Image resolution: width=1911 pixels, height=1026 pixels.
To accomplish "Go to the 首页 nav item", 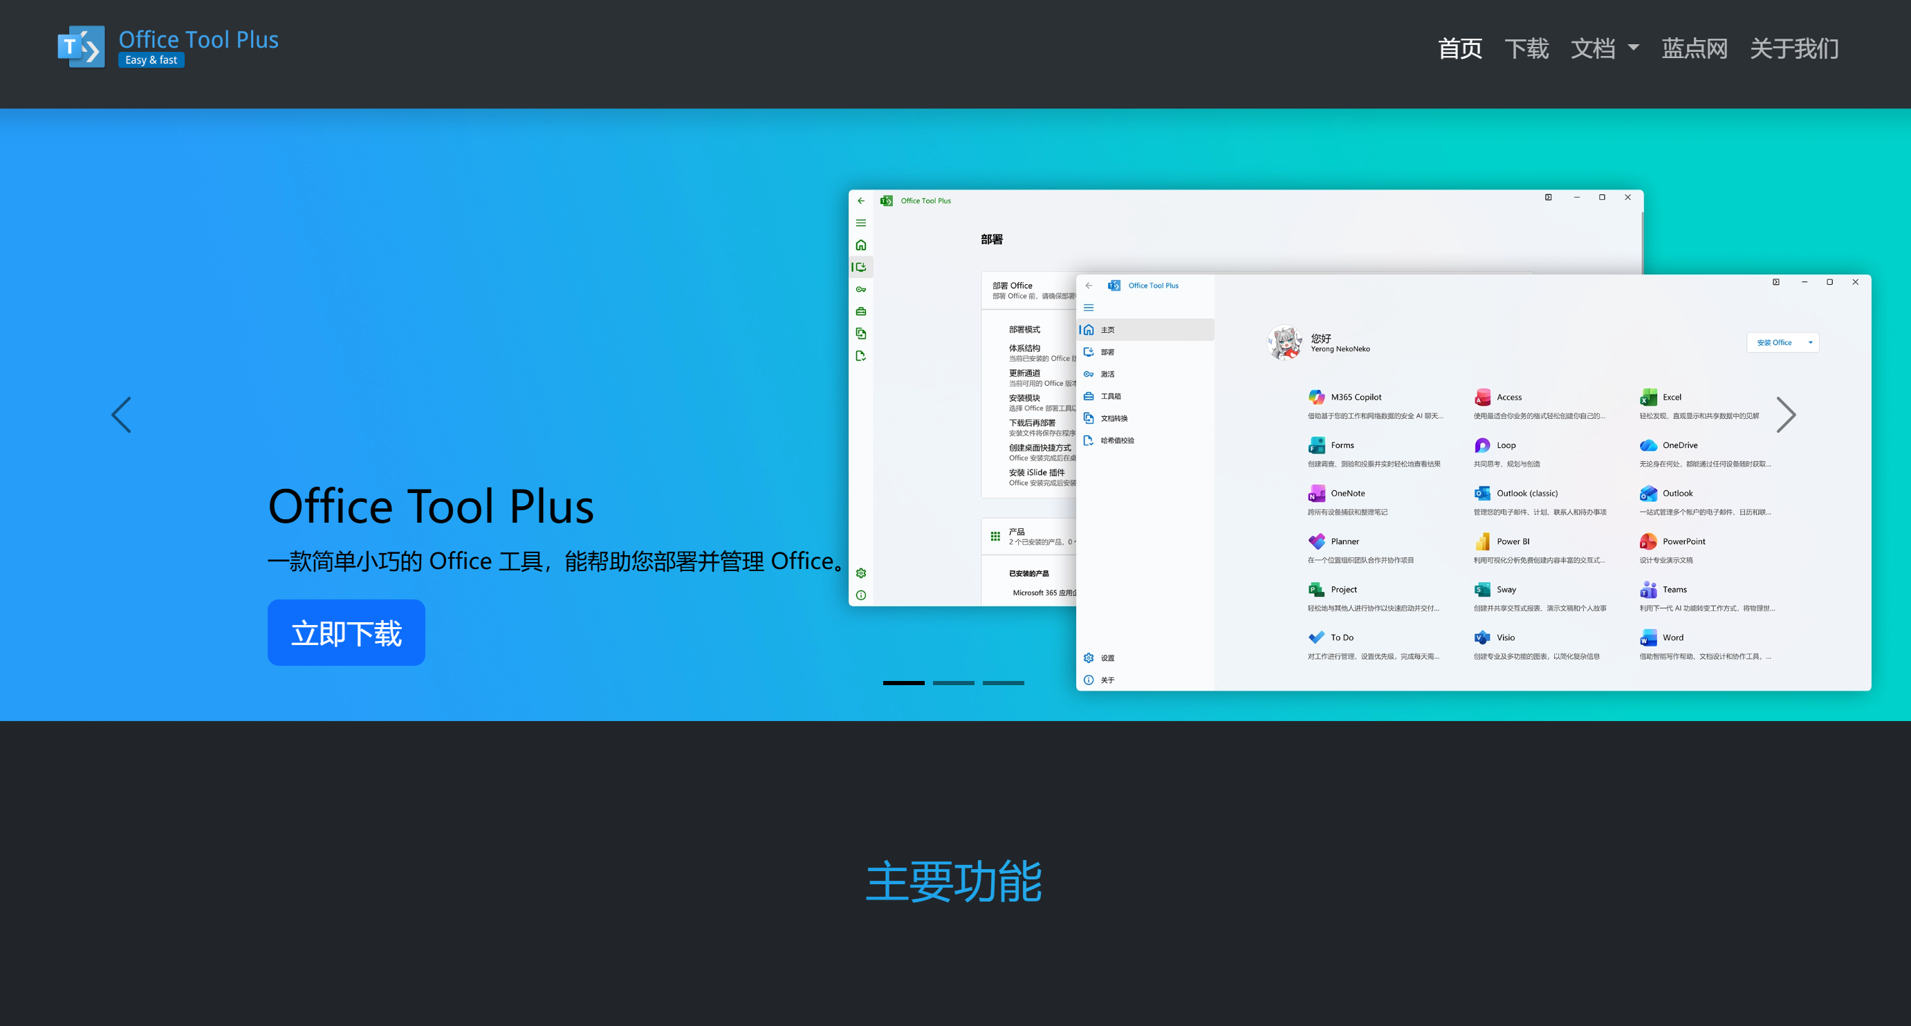I will tap(1459, 49).
